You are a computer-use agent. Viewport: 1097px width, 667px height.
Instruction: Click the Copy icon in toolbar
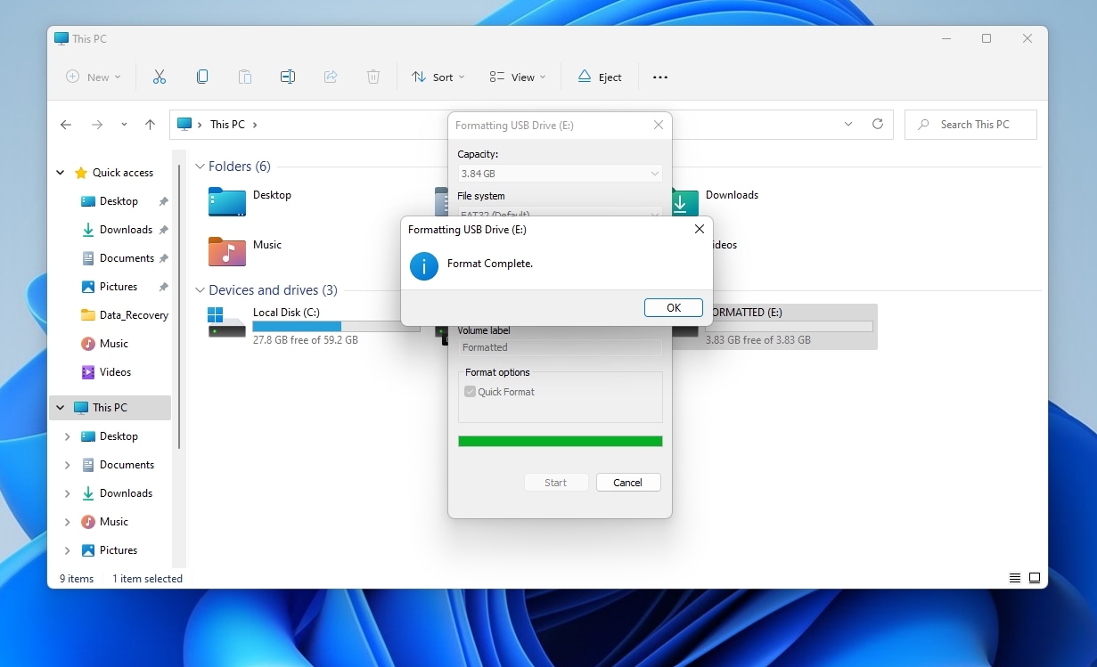pos(202,77)
